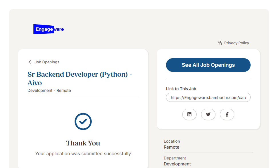The image size is (278, 168).
Task: Click the application submitted successfully message
Action: click(83, 153)
